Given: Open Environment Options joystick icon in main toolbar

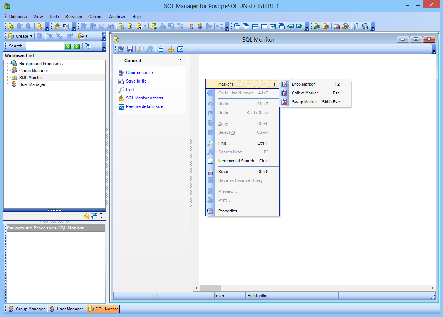Looking at the screenshot, I should 57,26.
